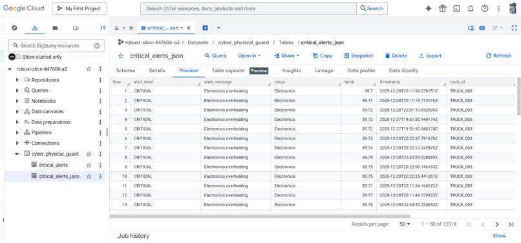Switch to the Insights tab

point(292,70)
